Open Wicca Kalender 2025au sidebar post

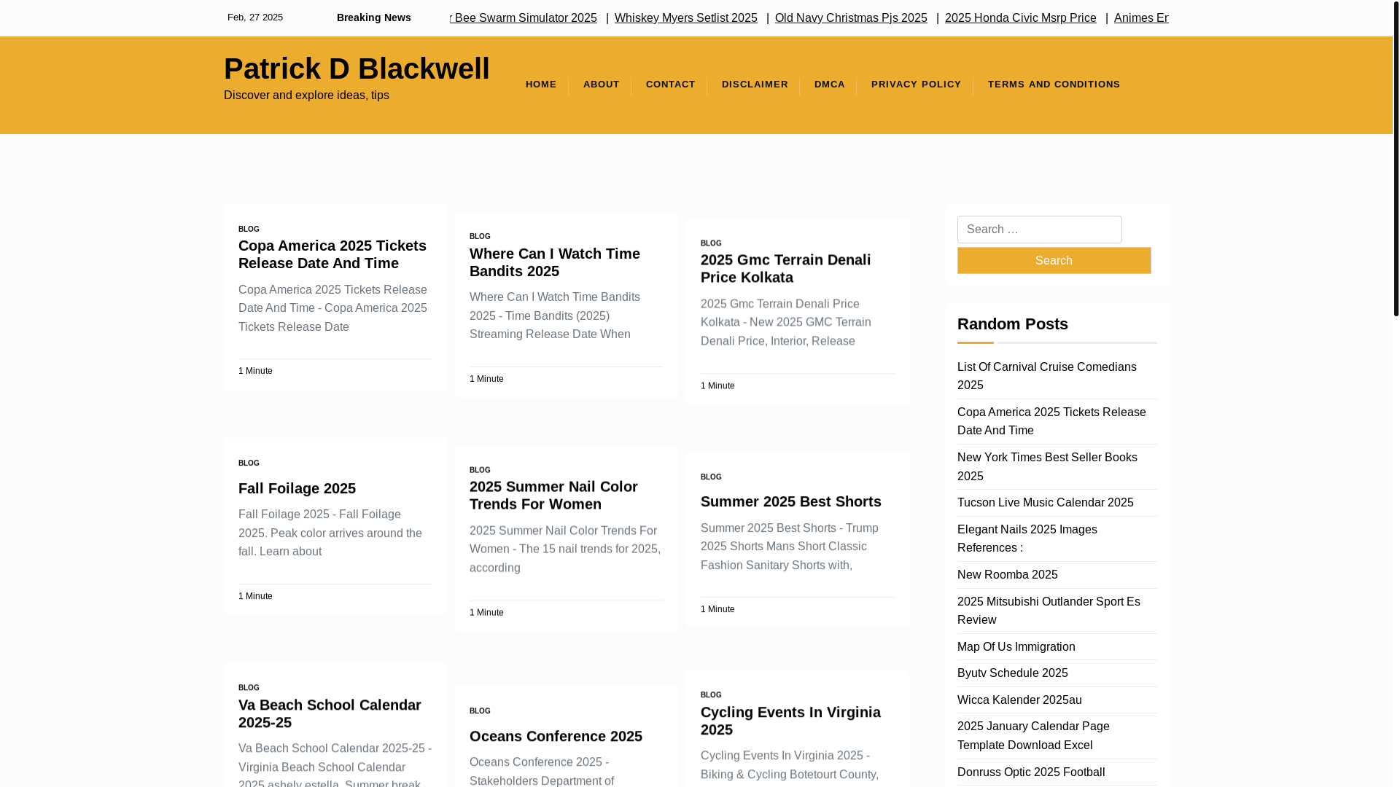(x=1019, y=700)
